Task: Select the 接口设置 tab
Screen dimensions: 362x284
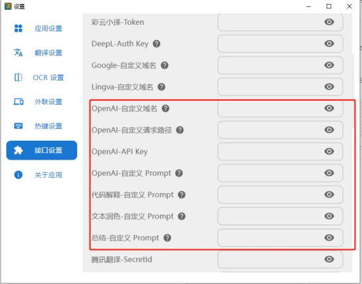Action: click(42, 151)
